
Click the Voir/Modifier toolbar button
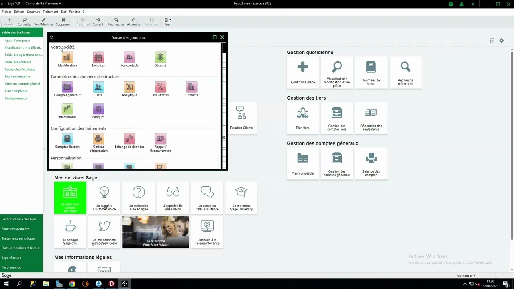pos(43,22)
